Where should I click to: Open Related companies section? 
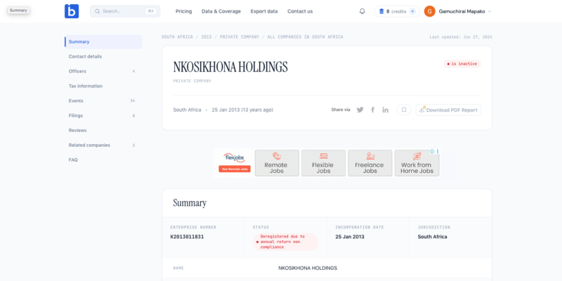click(x=89, y=145)
